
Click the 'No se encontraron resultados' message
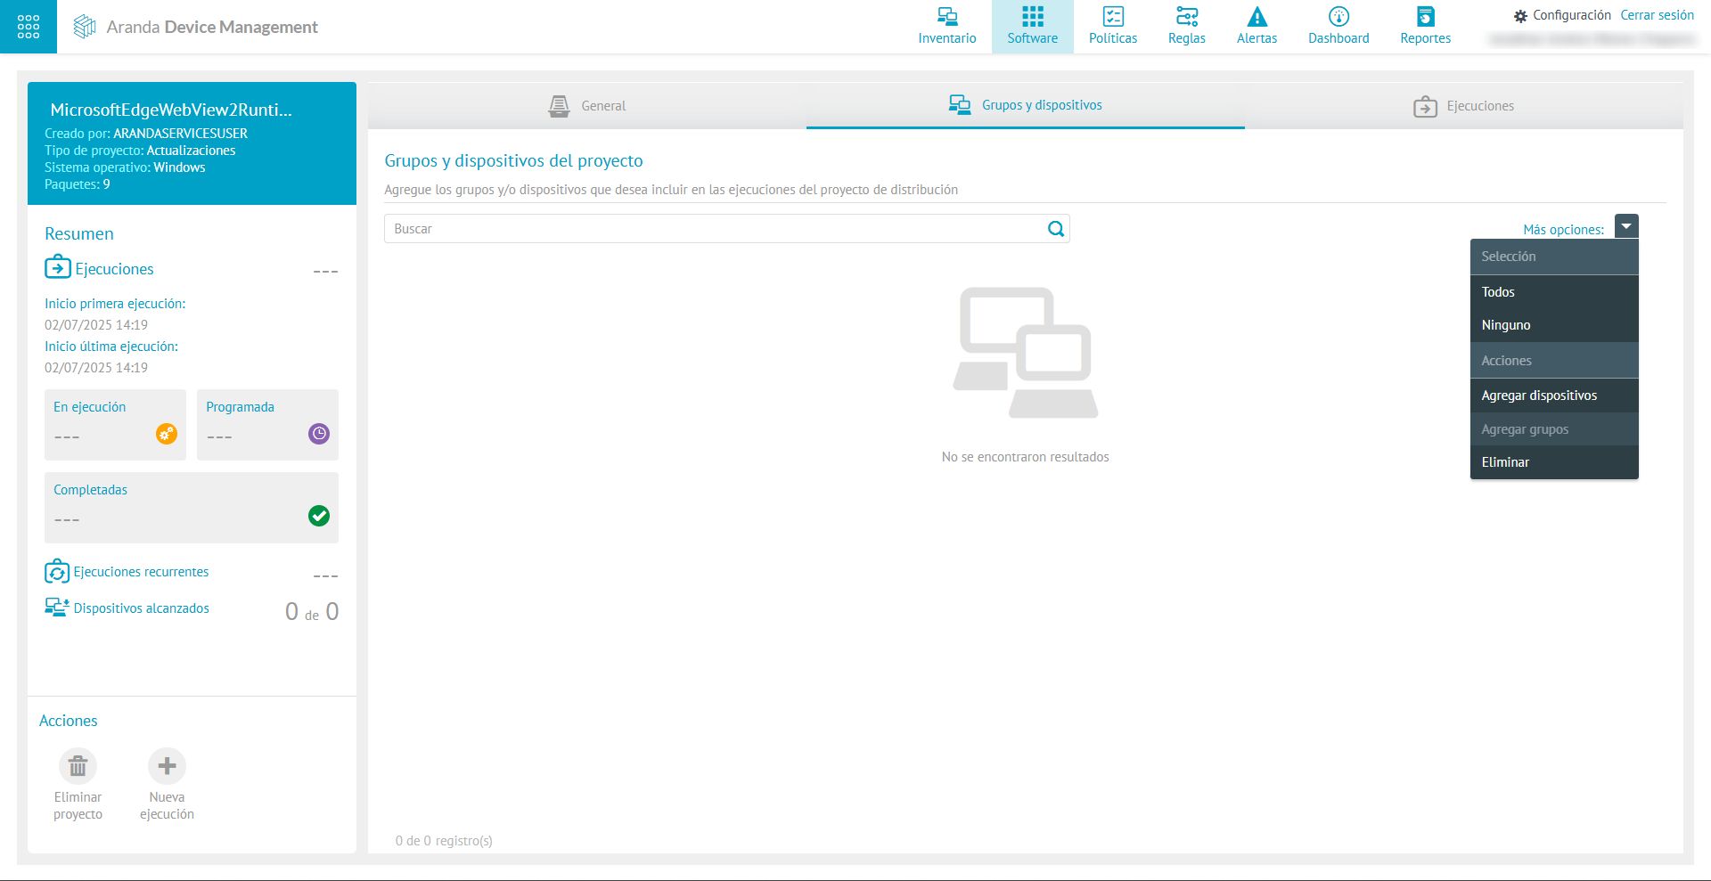pos(1025,457)
